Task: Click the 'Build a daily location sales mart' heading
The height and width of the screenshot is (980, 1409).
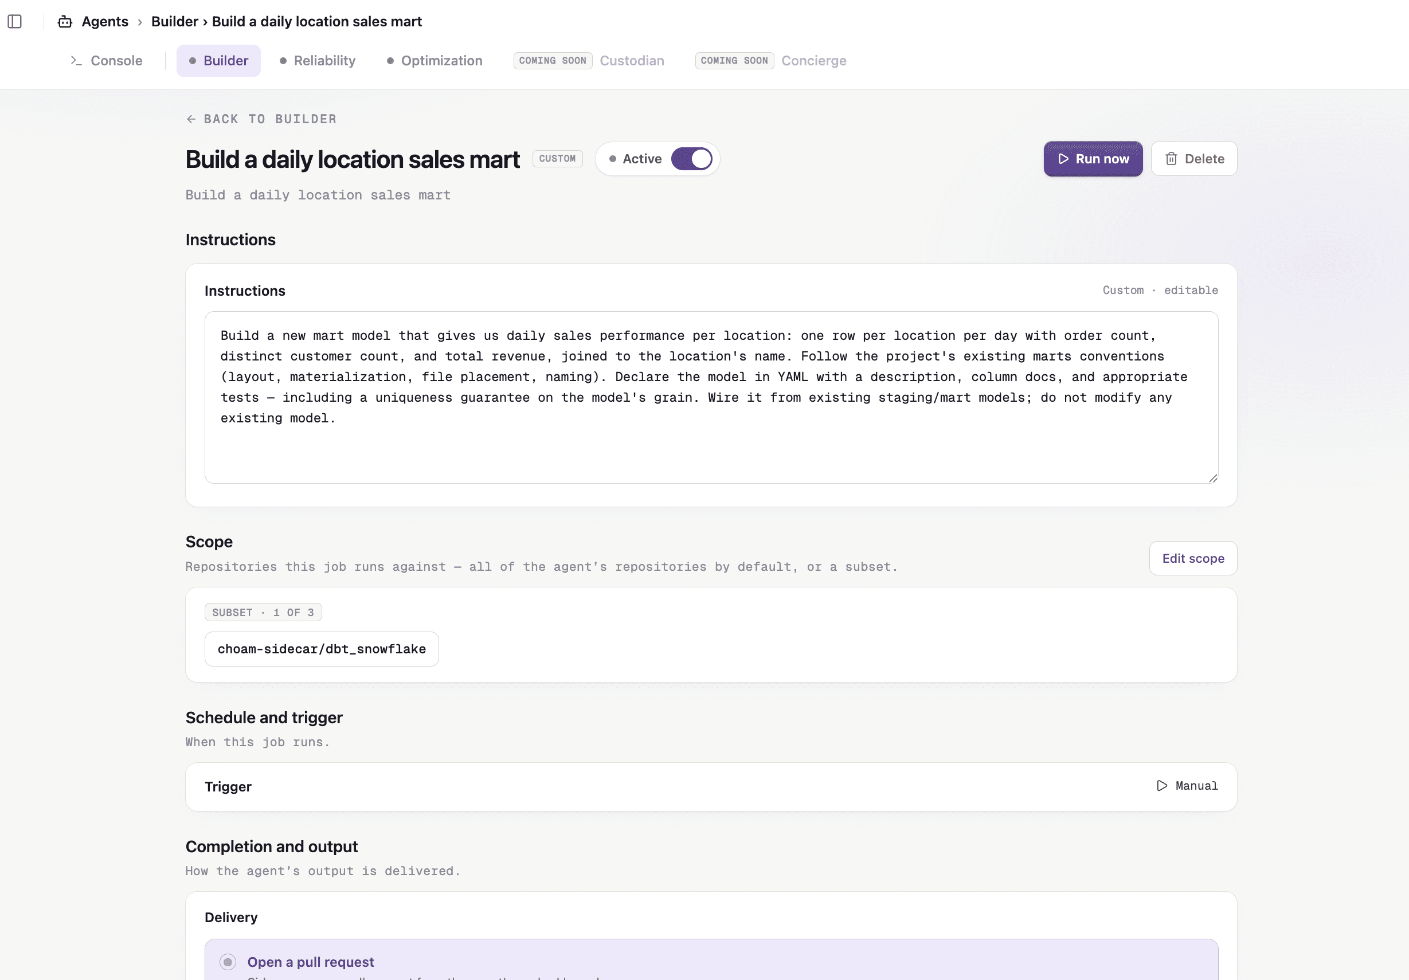Action: (x=352, y=159)
